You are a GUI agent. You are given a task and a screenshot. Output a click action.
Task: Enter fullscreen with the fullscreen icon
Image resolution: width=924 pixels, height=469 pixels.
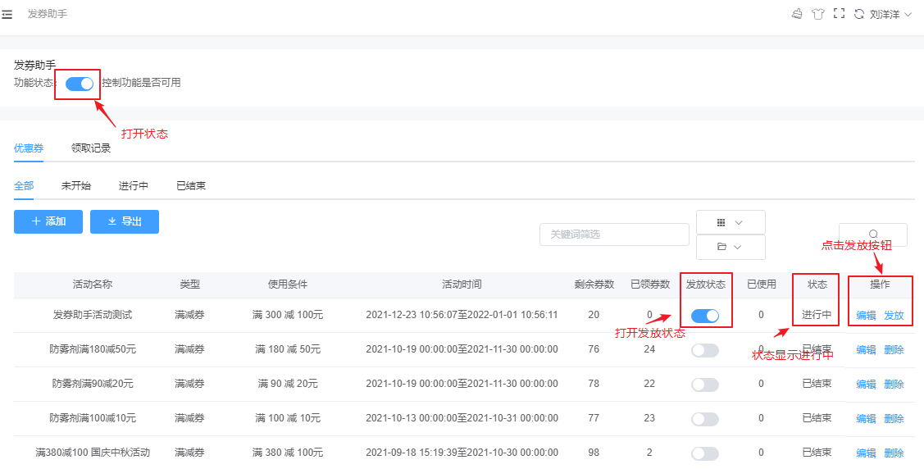point(839,14)
